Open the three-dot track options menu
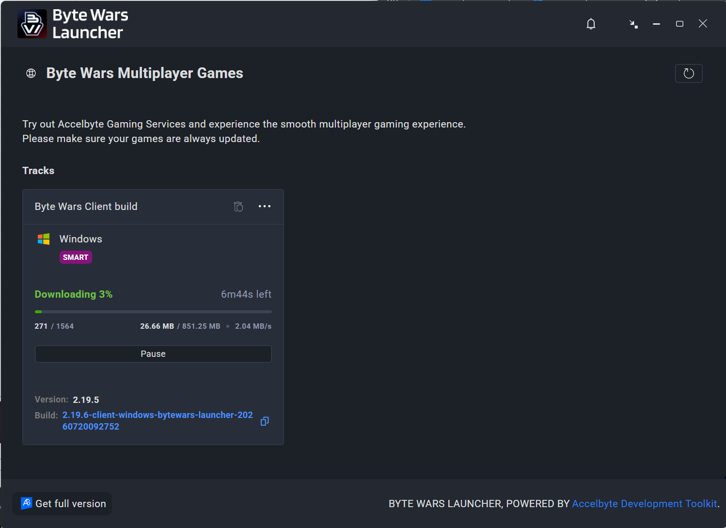This screenshot has width=726, height=528. point(265,207)
